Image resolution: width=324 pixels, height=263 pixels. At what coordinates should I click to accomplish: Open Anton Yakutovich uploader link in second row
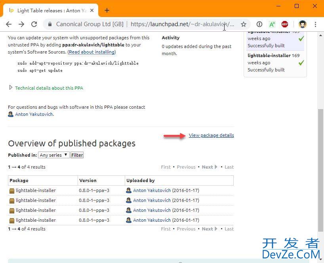point(152,200)
